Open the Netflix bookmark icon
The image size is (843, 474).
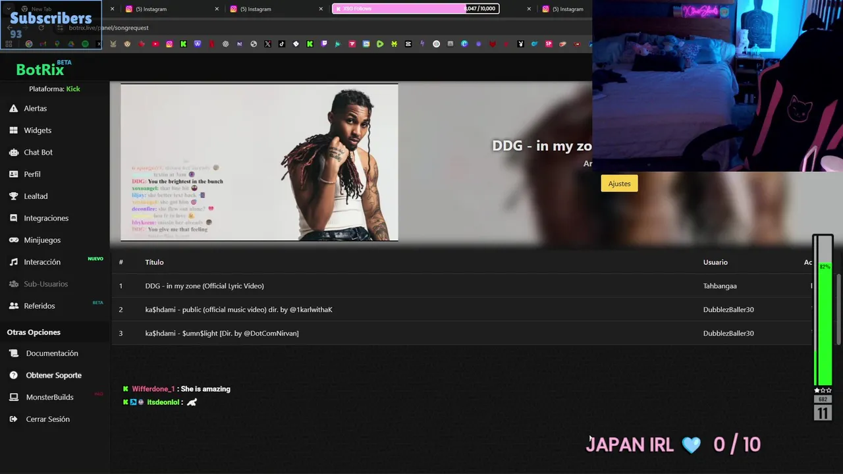pos(211,44)
